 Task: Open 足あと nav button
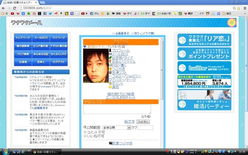(41, 62)
